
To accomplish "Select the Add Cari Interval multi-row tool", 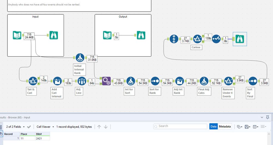I will tap(57, 81).
